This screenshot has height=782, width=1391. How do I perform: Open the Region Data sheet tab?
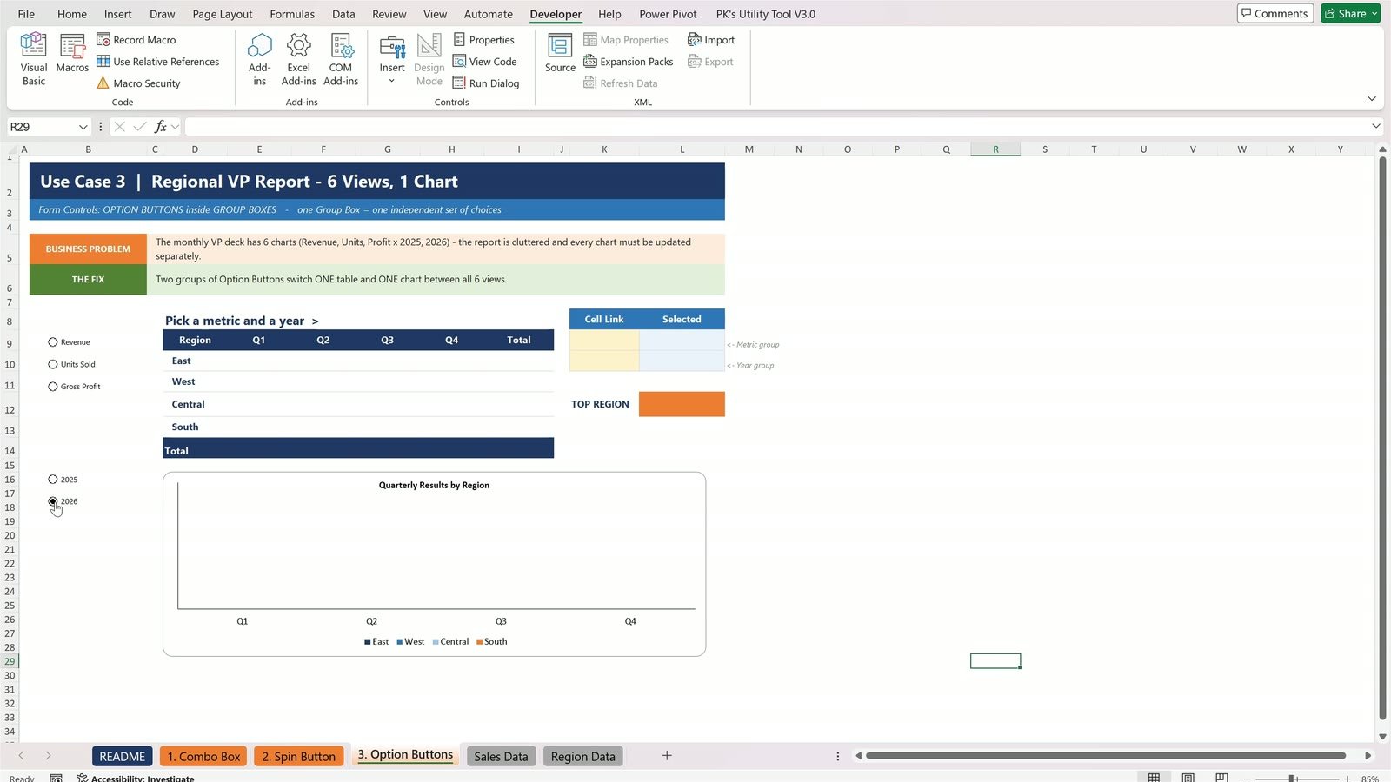point(582,757)
